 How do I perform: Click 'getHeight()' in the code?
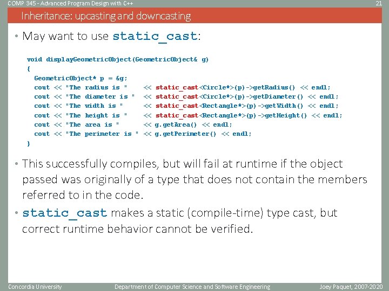point(286,115)
